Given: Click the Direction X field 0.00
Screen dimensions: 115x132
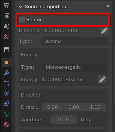Looking at the screenshot, I should coord(53,107).
